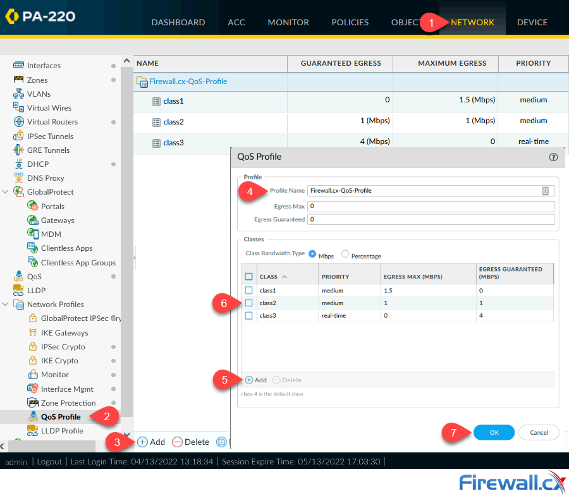The image size is (569, 496).
Task: Click the Clientless Apps icon
Action: point(33,248)
